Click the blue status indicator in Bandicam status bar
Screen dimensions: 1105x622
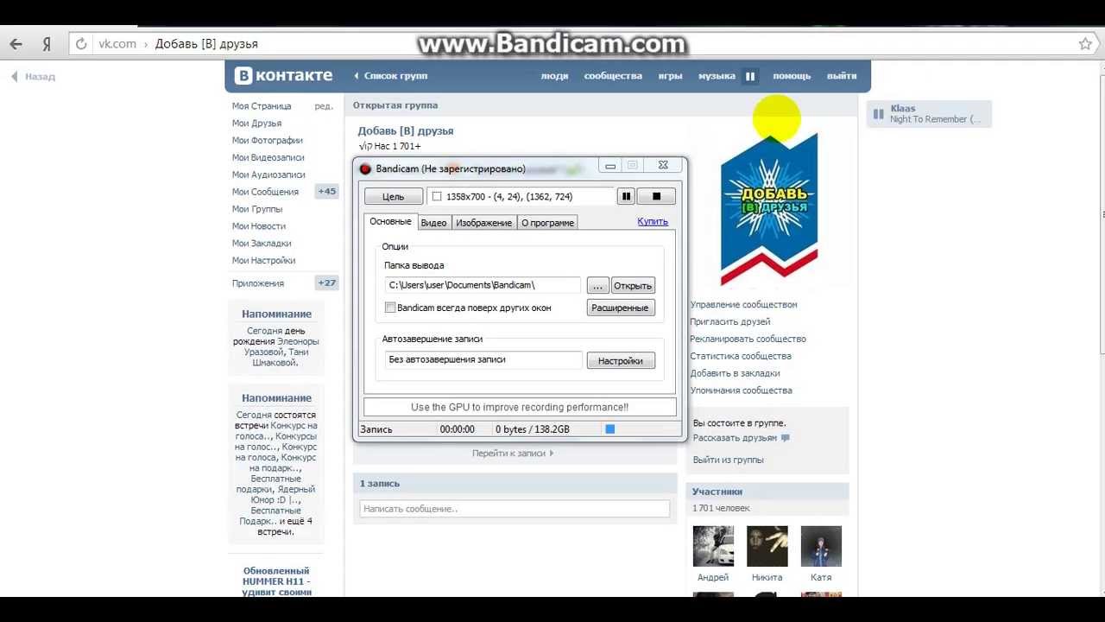click(x=609, y=428)
